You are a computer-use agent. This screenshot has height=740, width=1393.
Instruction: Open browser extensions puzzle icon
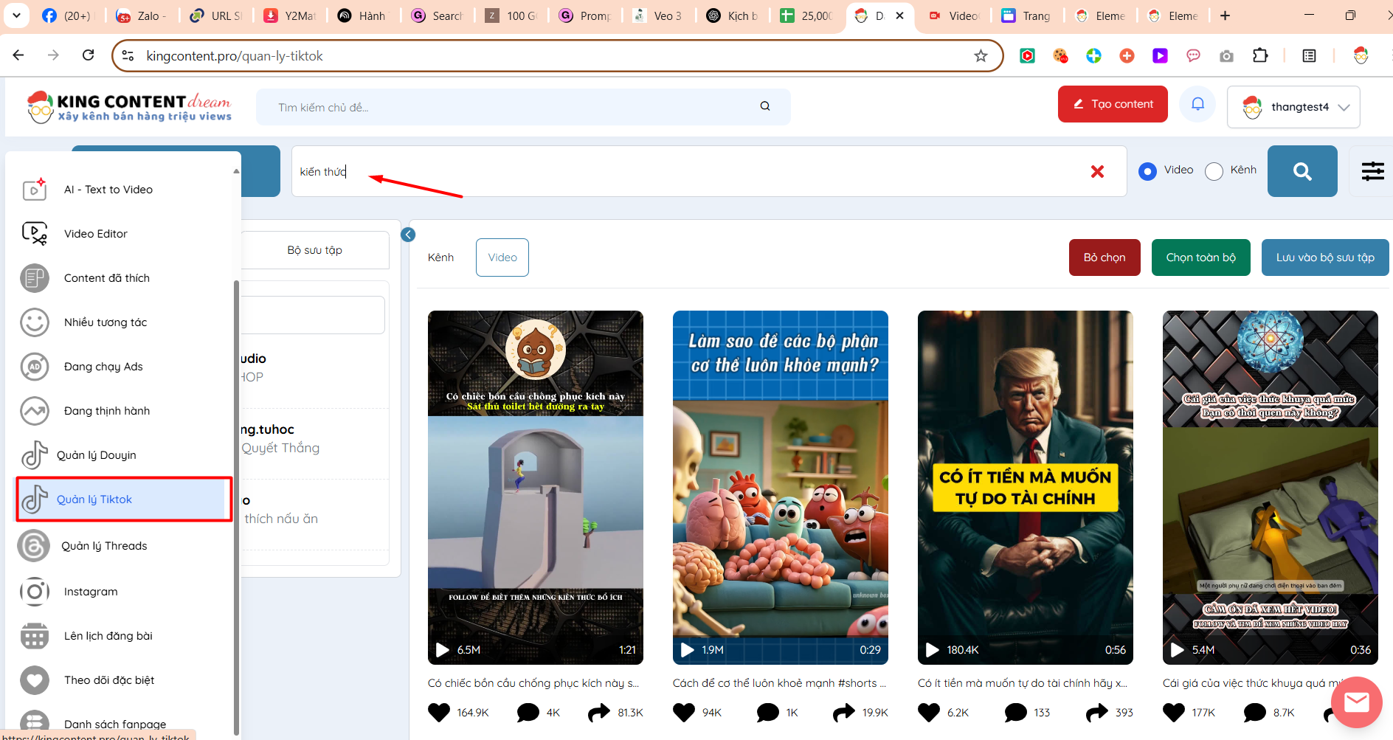(1260, 55)
